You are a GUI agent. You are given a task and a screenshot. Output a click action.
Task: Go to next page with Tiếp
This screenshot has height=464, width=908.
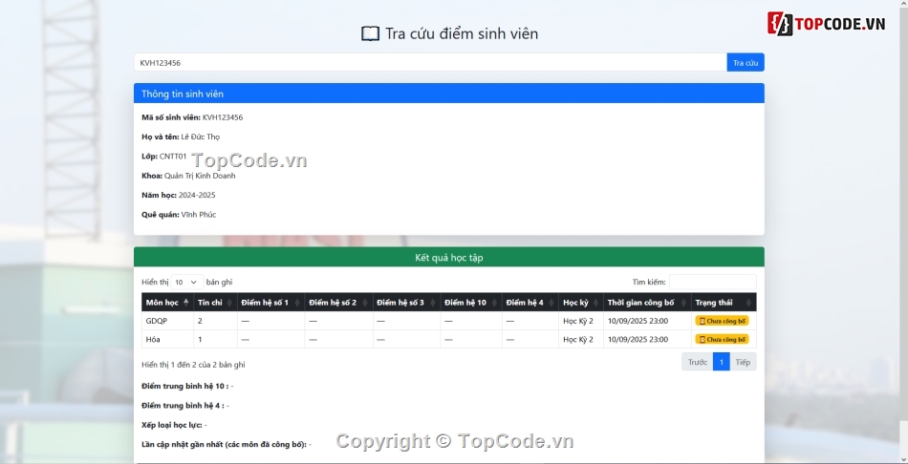click(743, 362)
